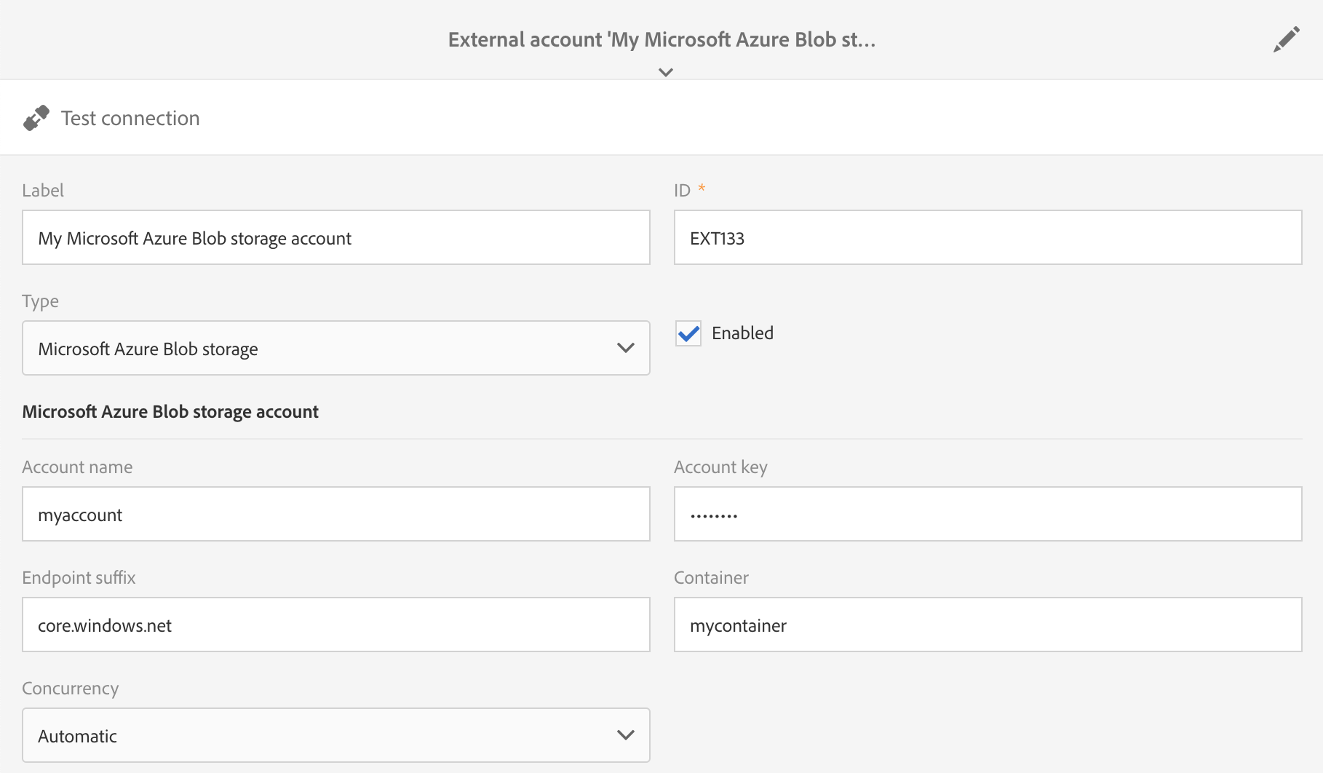Image resolution: width=1323 pixels, height=773 pixels.
Task: Click the ID field containing EXT133
Action: click(x=988, y=238)
